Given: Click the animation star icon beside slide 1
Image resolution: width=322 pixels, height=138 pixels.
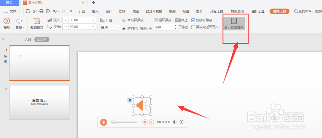Looking at the screenshot, I should pos(5,56).
